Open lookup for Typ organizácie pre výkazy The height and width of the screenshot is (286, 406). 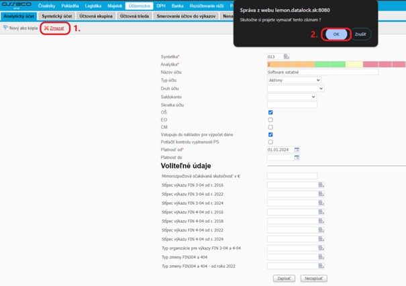(321, 248)
